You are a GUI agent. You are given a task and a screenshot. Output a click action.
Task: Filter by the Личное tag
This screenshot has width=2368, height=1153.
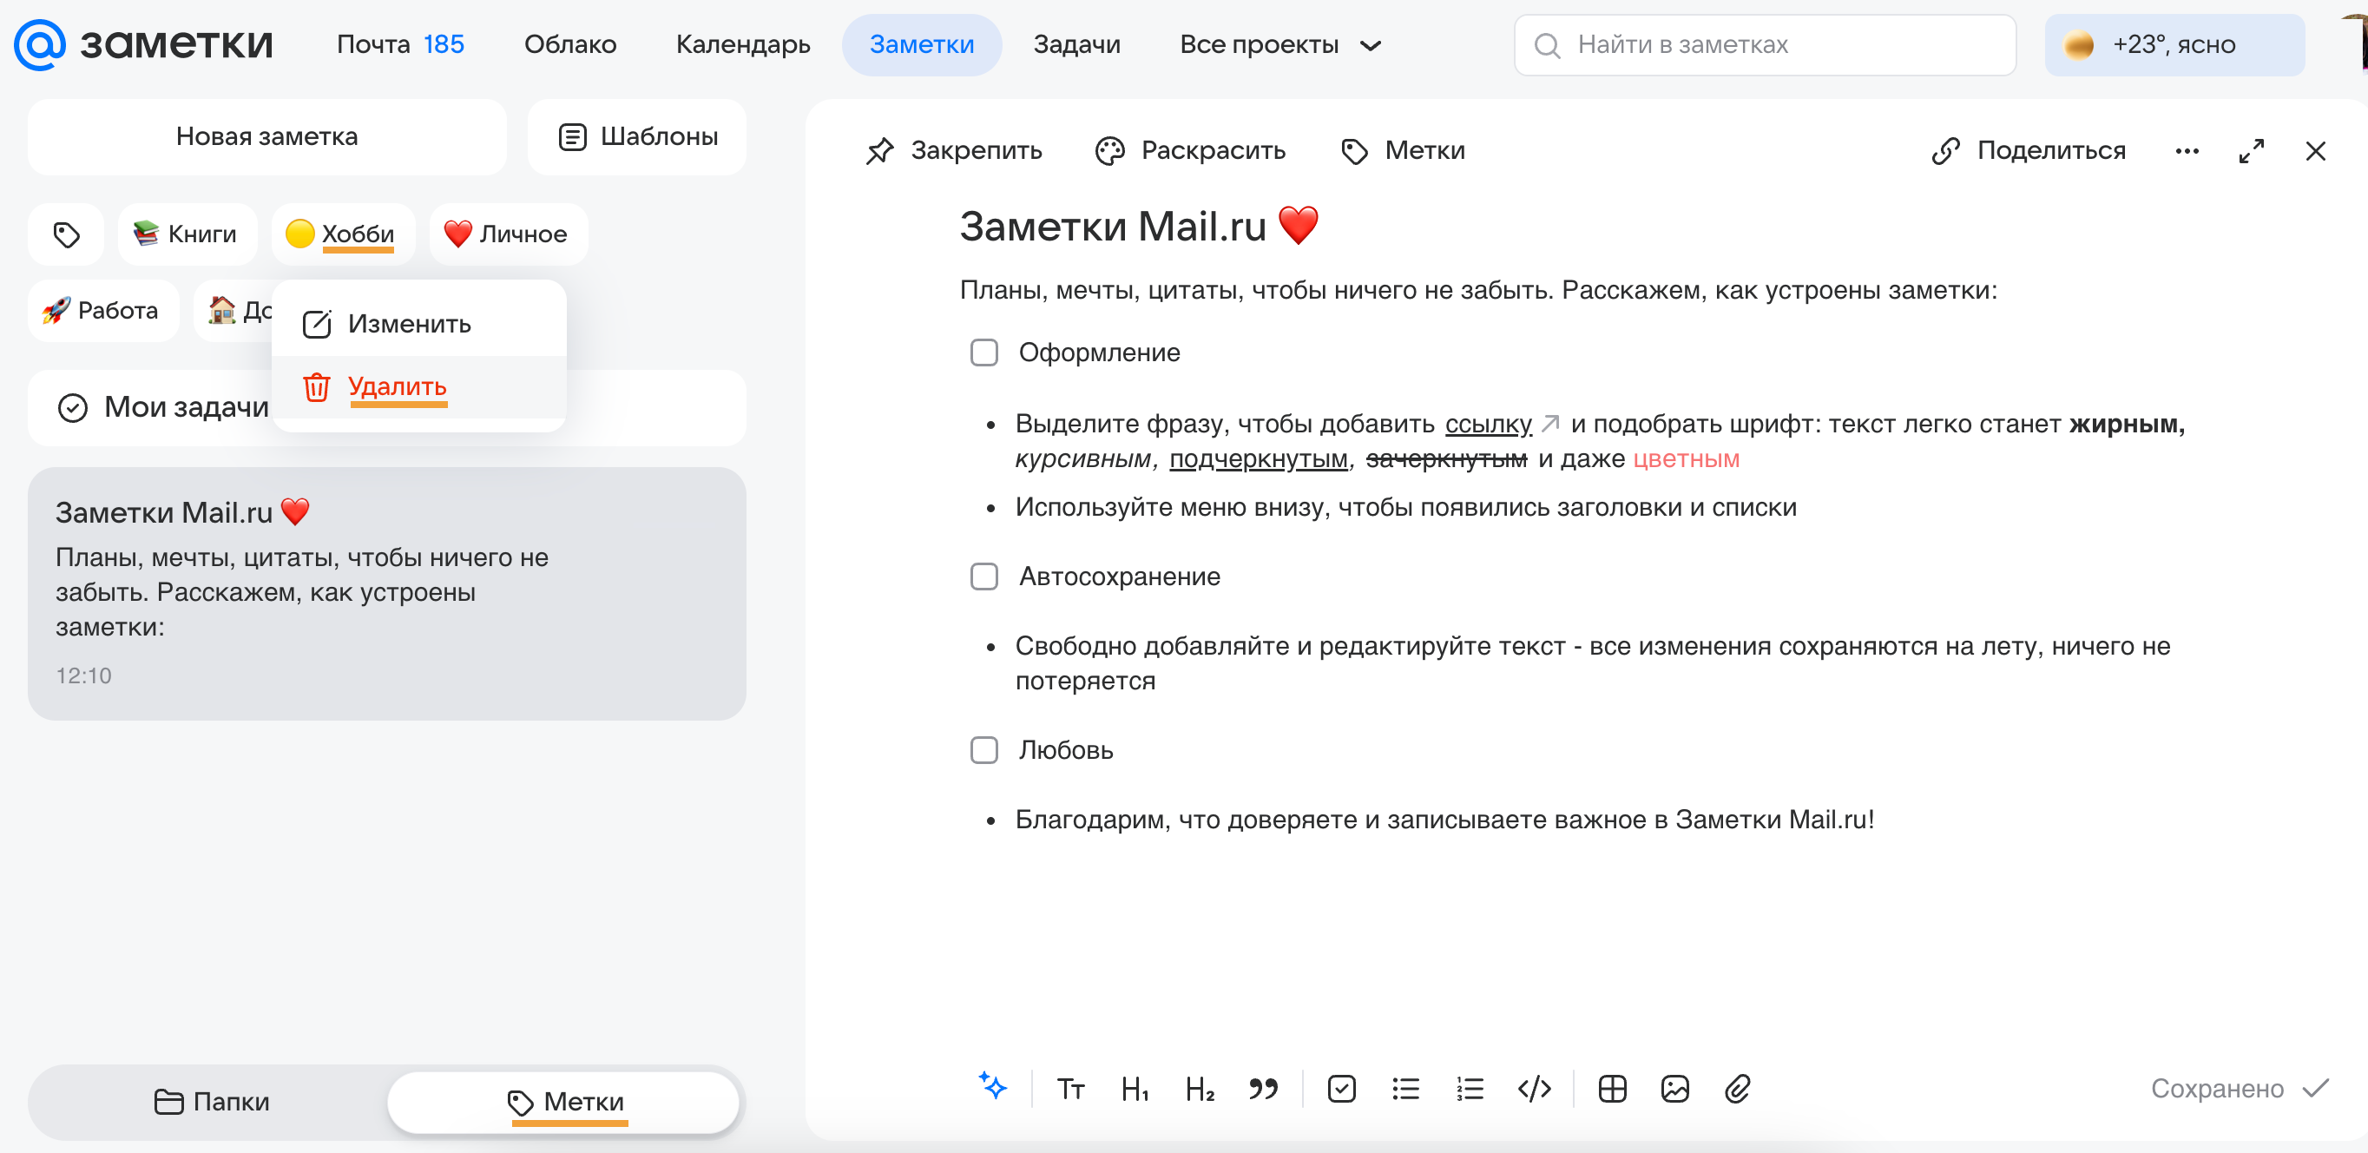508,234
